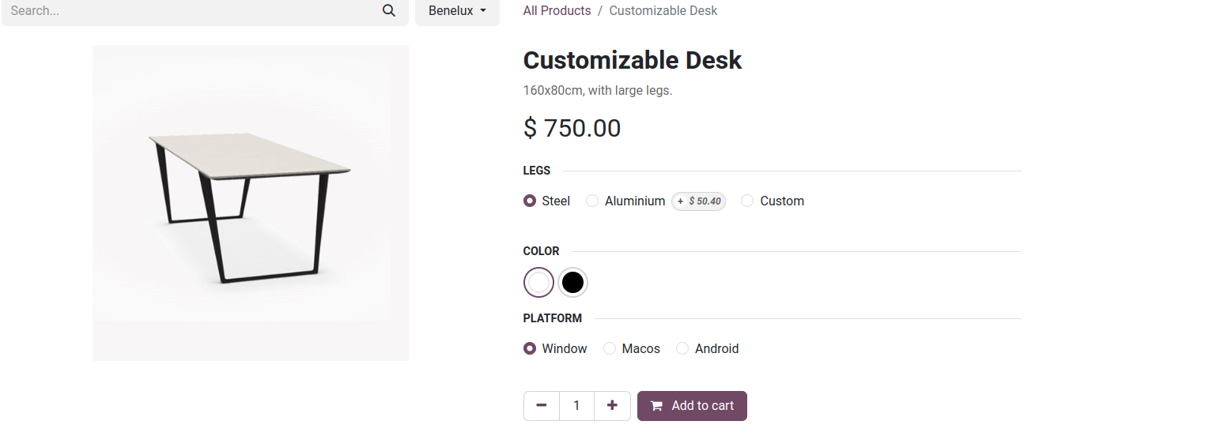Decrease quantity with minus button

[x=542, y=406]
